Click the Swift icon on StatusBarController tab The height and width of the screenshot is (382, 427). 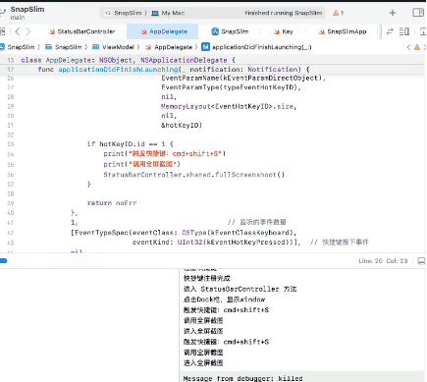click(52, 31)
